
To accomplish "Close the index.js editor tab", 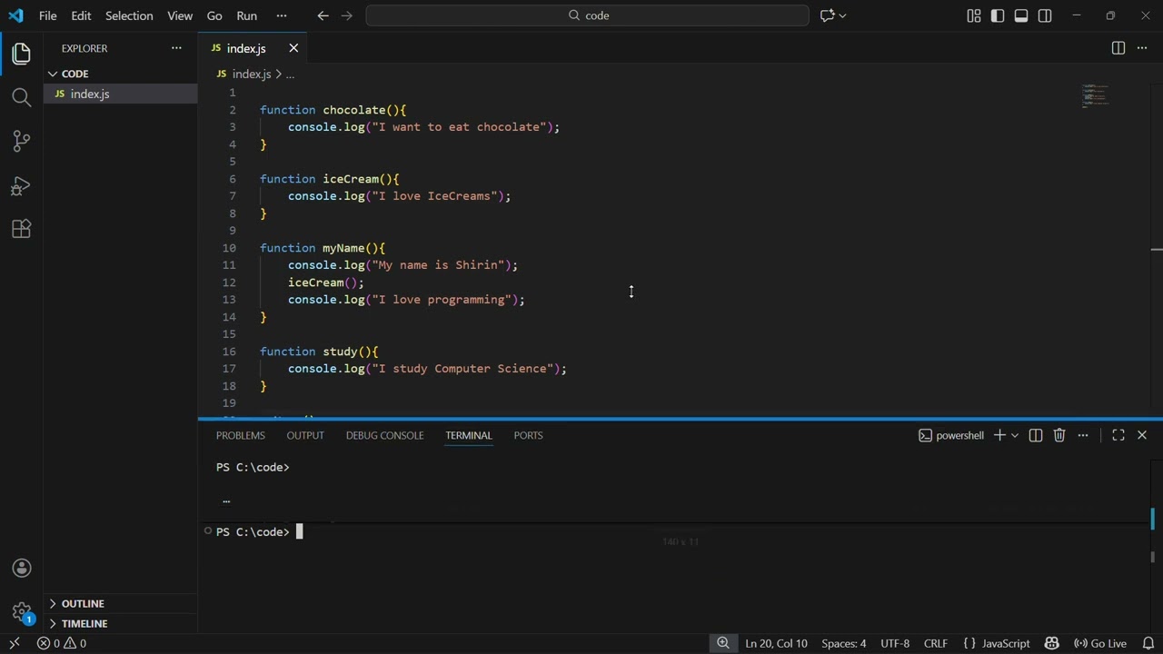I will [293, 48].
